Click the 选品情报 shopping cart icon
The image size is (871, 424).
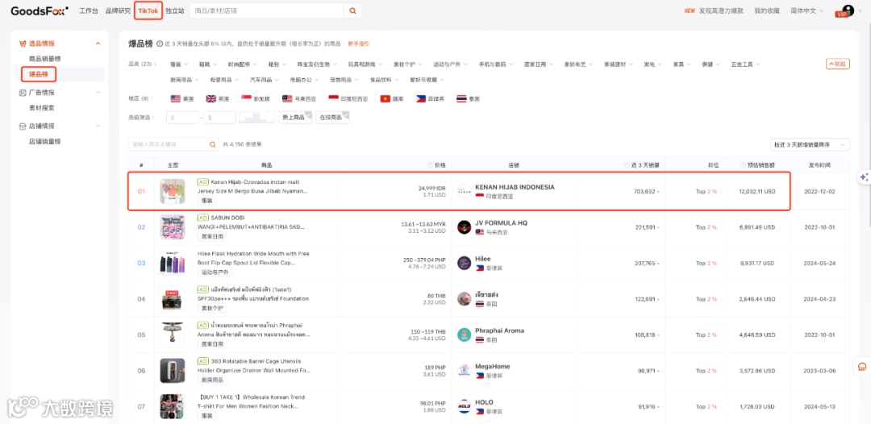[x=23, y=44]
